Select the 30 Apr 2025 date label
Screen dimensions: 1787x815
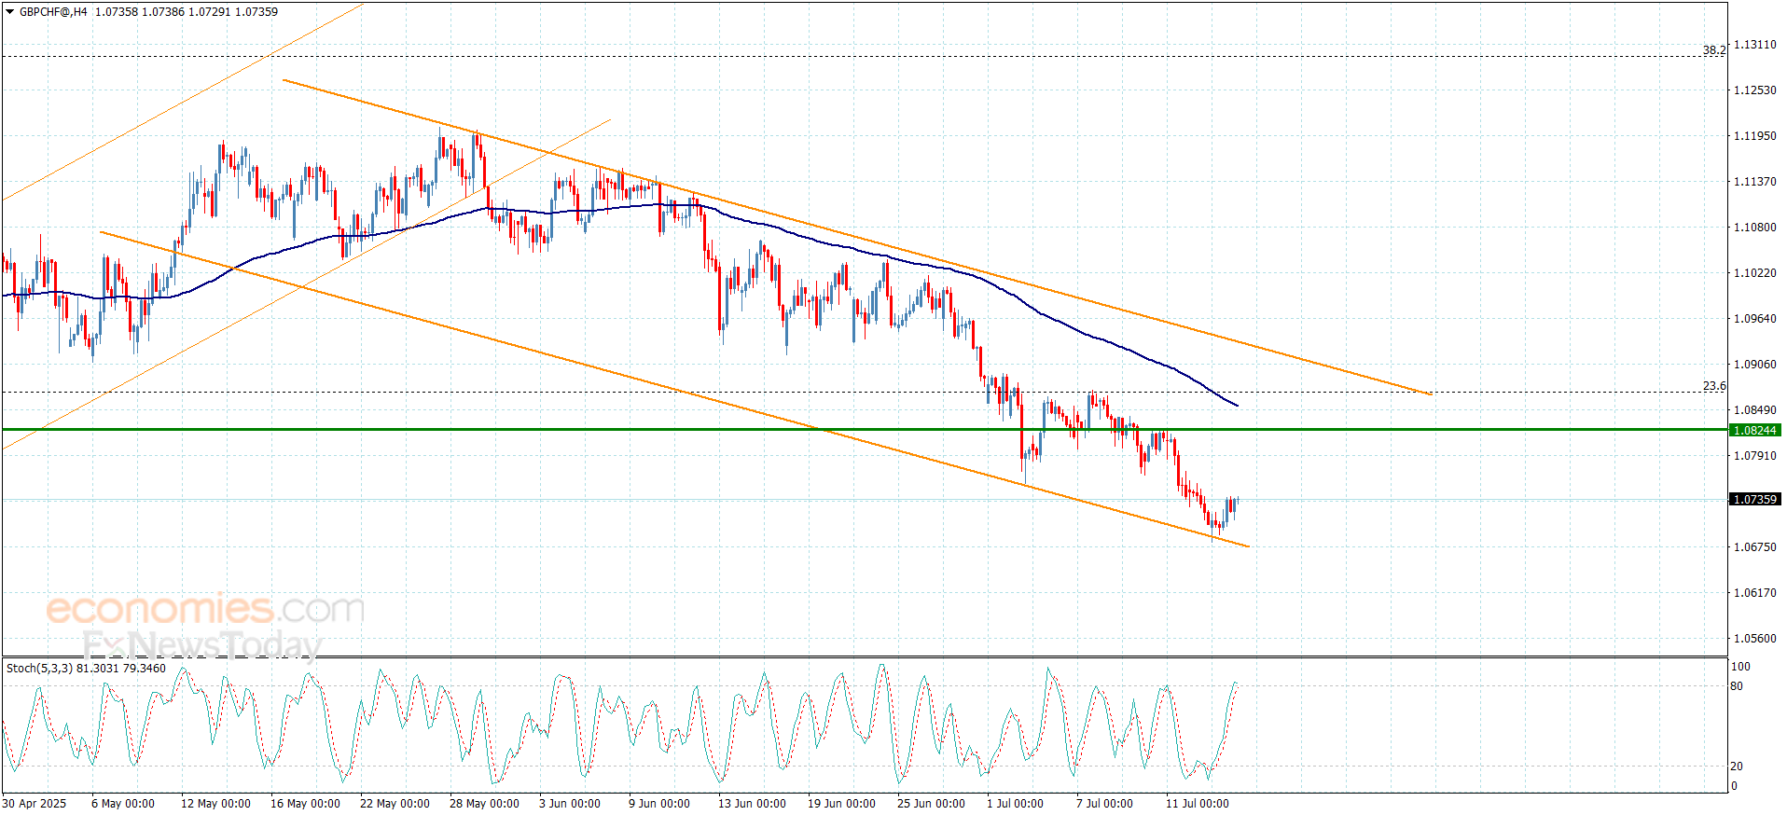point(35,803)
